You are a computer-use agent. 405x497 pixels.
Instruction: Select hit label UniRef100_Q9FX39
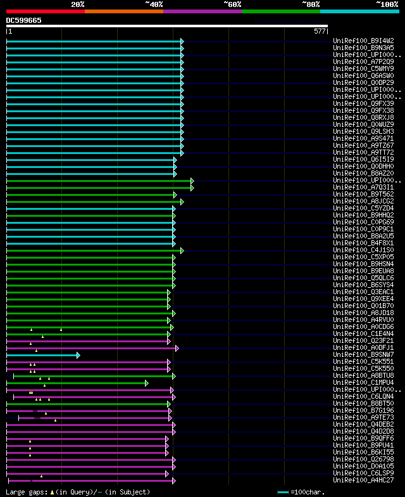coord(363,104)
